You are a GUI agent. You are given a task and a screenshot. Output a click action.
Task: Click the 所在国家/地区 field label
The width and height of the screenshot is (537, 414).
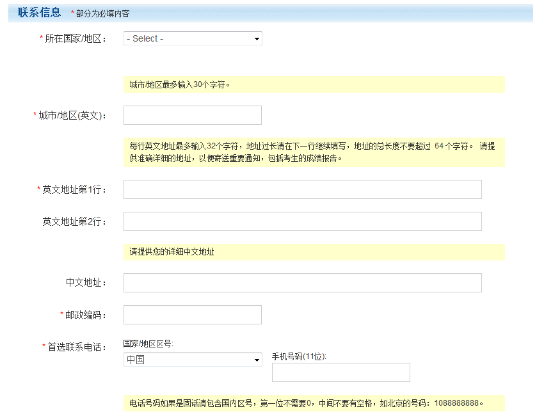coord(74,39)
